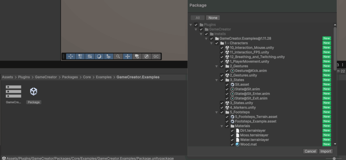This screenshot has height=160, width=346.
Task: Click the folder icon of 1 - Characters
Action: pos(222,43)
